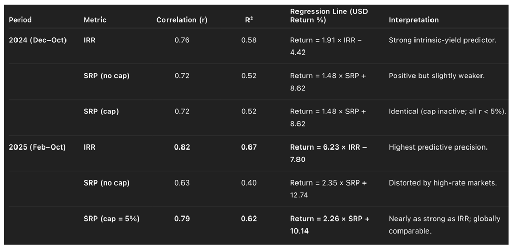Click 'Distorted by high-rate markets' text

click(x=442, y=183)
